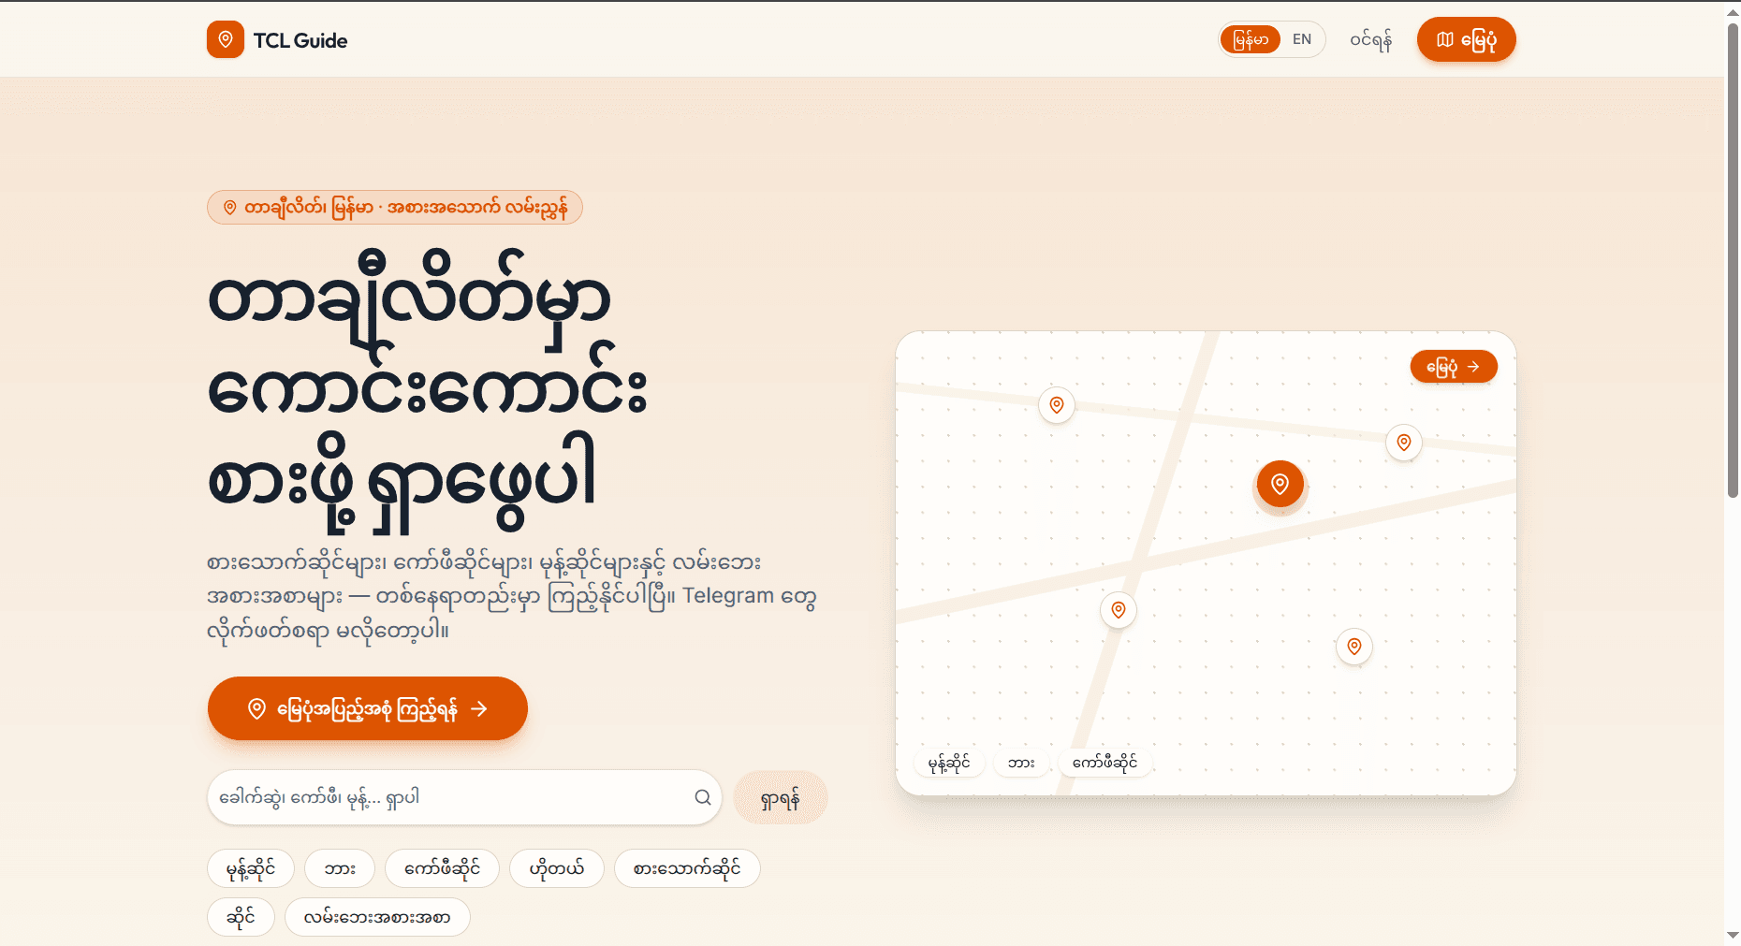Select the ဆိုင် category chip
Screen dimensions: 1741x946
coord(241,917)
